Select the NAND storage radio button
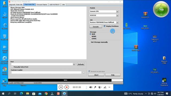The image size is (171, 96). pyautogui.click(x=90, y=36)
